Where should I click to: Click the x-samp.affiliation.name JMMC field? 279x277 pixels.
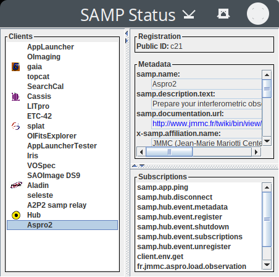tap(207, 143)
